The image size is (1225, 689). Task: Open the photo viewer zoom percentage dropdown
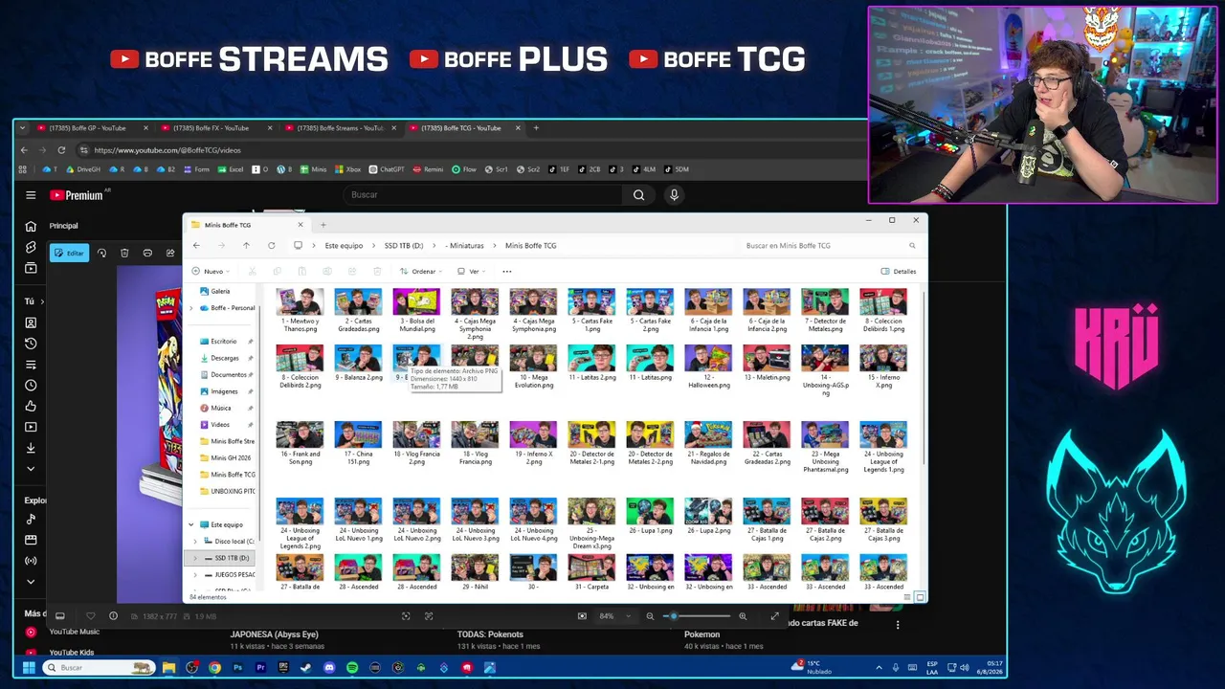pos(613,616)
